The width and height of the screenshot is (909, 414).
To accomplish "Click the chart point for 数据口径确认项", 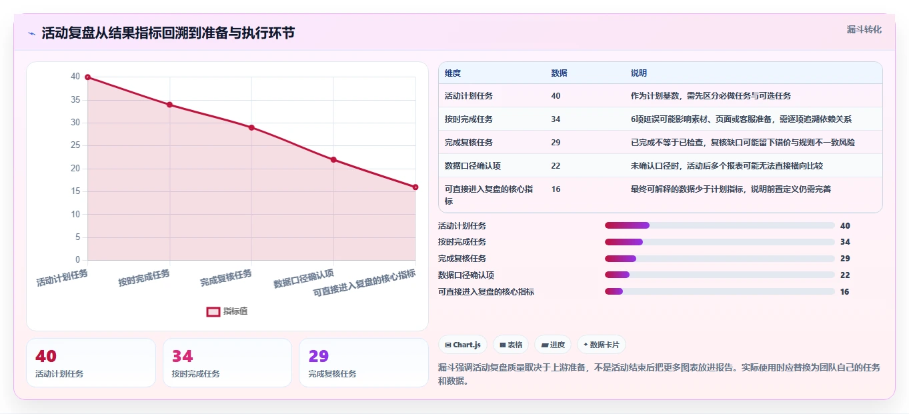I will point(333,159).
